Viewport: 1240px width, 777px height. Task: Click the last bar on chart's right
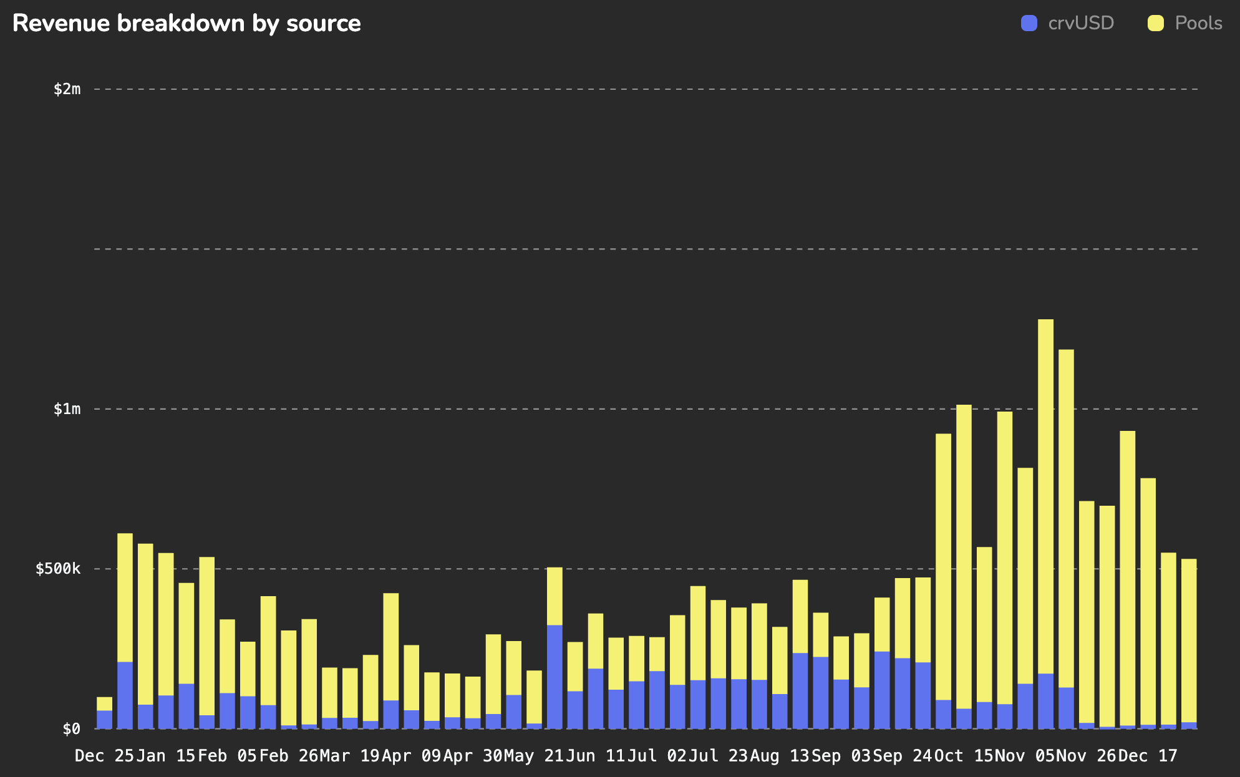tap(1189, 642)
